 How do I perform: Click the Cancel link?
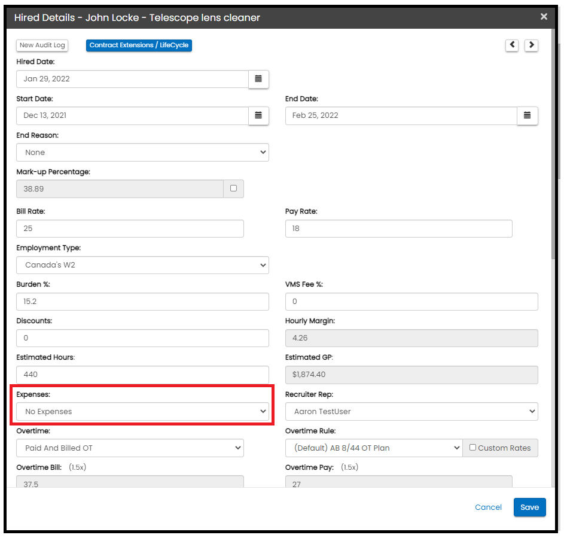(x=488, y=507)
